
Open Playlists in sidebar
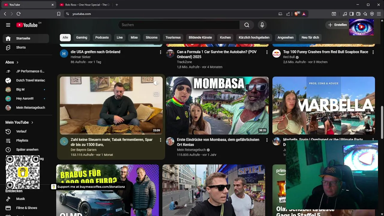coord(26,140)
